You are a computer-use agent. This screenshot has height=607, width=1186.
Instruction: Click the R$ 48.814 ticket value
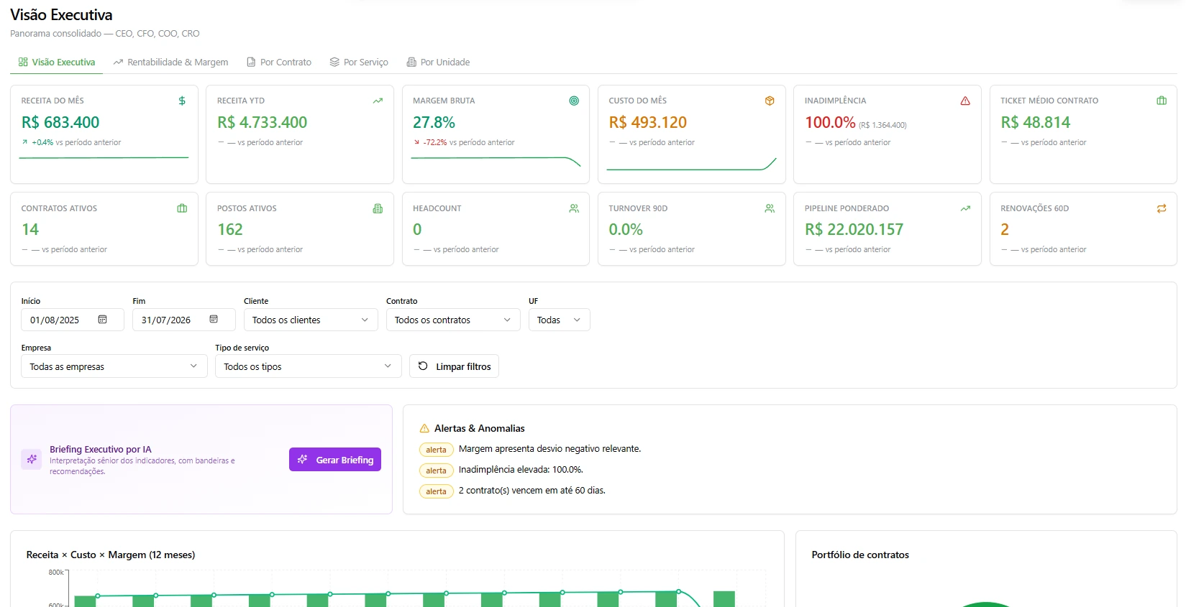pyautogui.click(x=1035, y=122)
